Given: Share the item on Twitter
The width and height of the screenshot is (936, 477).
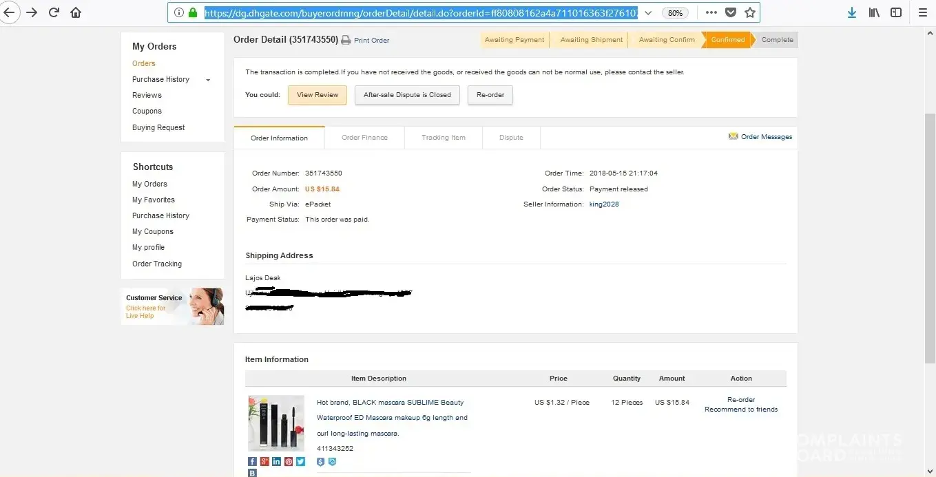Looking at the screenshot, I should 300,462.
